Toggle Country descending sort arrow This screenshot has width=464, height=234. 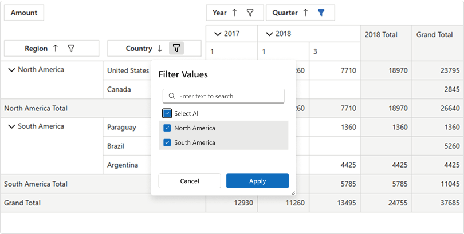point(160,49)
